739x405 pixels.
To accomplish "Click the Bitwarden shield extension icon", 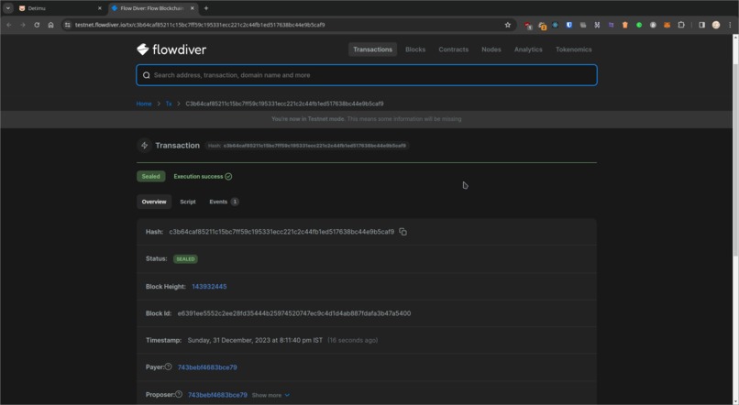I will [x=569, y=25].
